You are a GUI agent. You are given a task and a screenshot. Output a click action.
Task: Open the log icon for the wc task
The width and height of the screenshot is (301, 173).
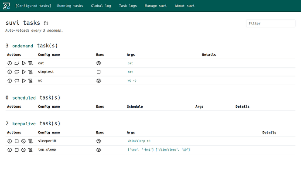[31, 80]
